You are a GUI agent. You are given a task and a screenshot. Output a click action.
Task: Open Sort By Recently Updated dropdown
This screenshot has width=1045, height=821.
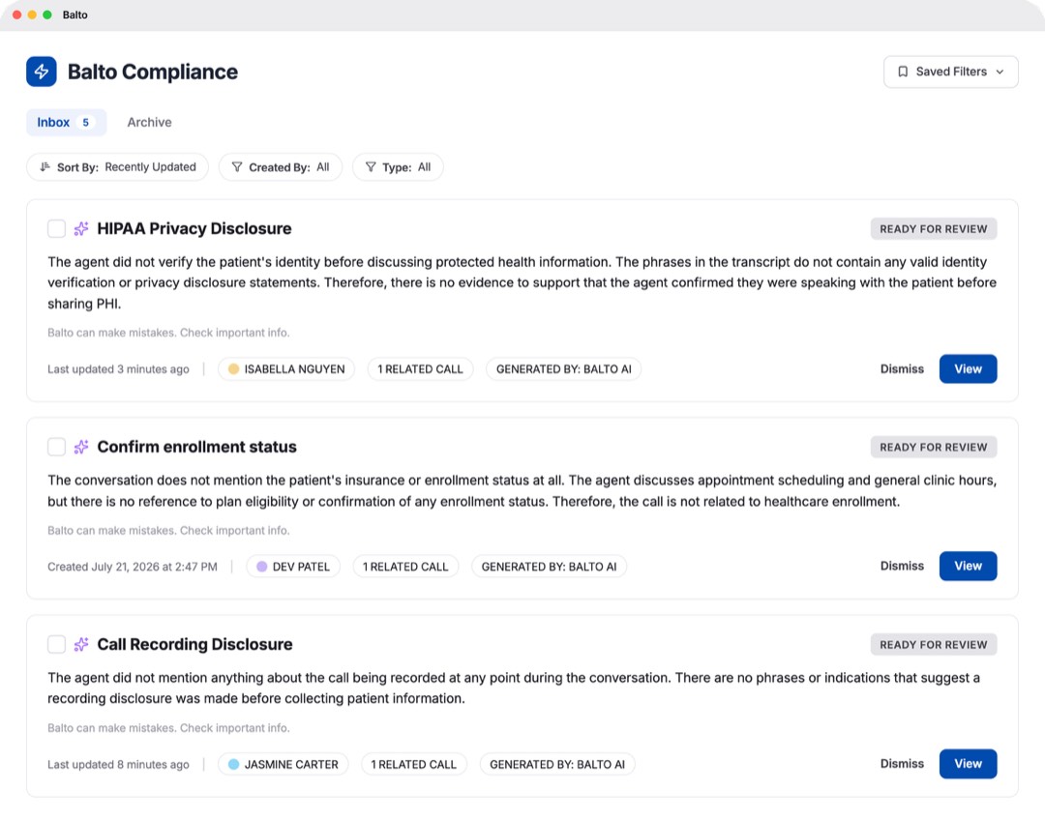coord(117,166)
